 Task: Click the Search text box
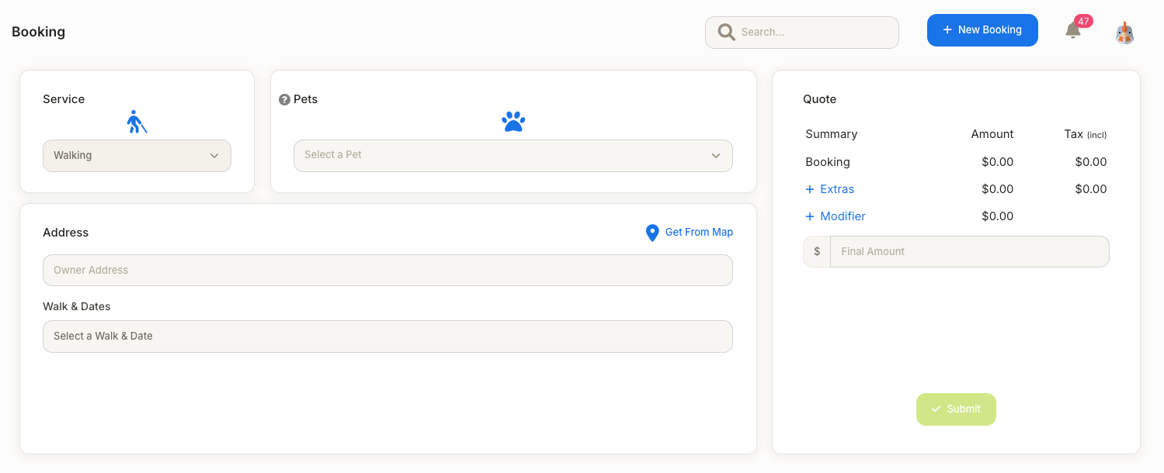[x=815, y=33]
